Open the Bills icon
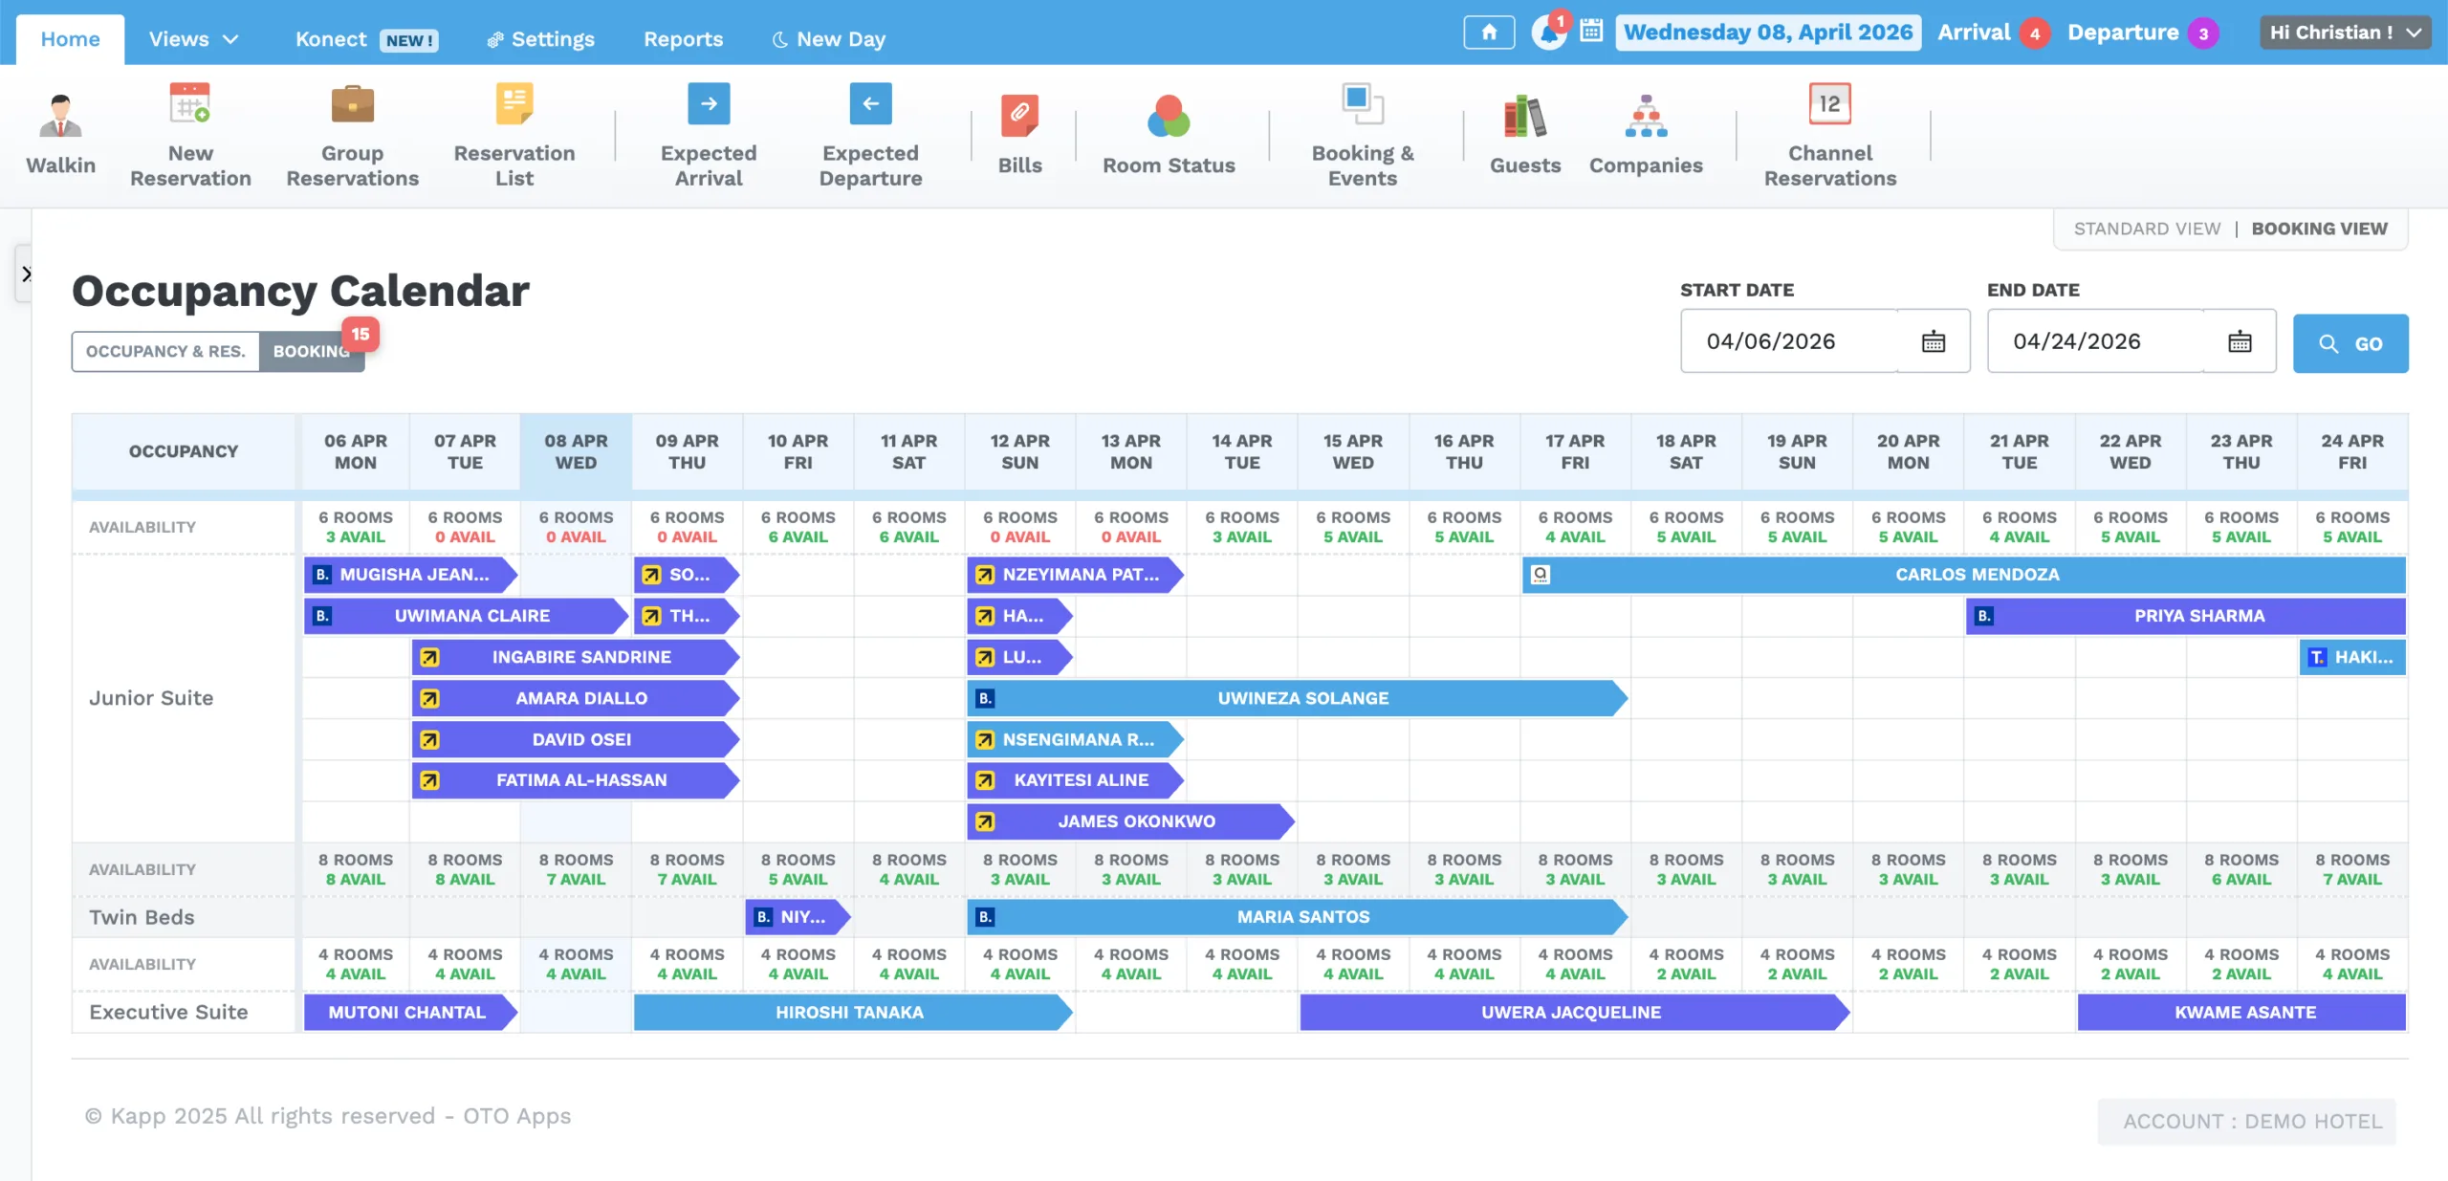This screenshot has width=2448, height=1181. [x=1019, y=116]
